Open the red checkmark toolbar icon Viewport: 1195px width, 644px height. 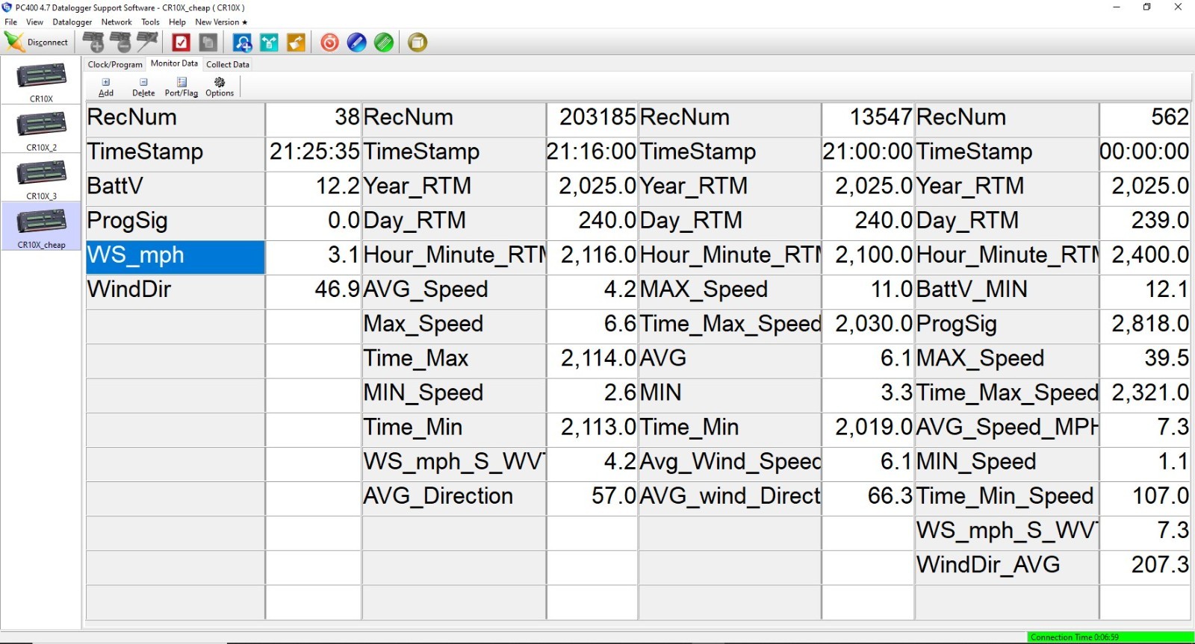pos(181,43)
